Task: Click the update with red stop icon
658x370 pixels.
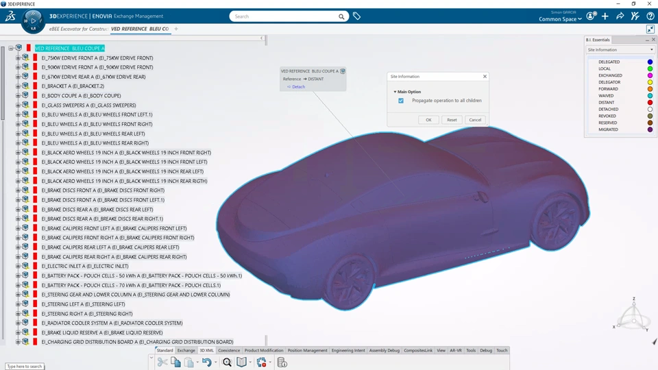Action: tap(261, 362)
